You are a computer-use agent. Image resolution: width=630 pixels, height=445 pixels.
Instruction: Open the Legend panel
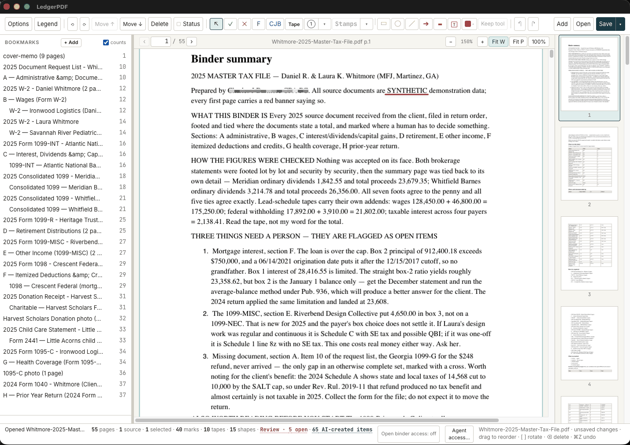(48, 24)
